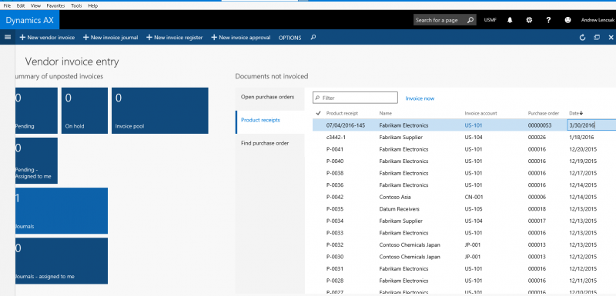
Task: Select product receipt P-0040
Action: pos(335,161)
